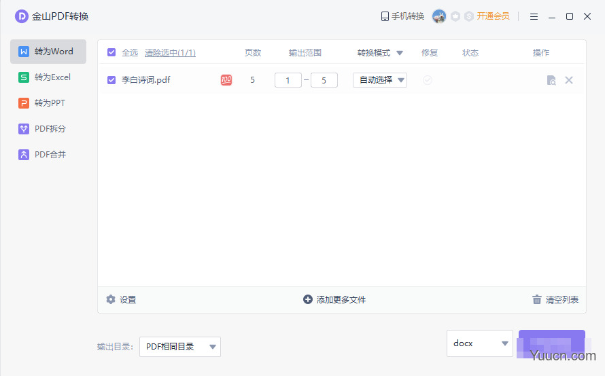Toggle the 全选 select-all checkbox
Screen dimensions: 605x376
tap(111, 52)
